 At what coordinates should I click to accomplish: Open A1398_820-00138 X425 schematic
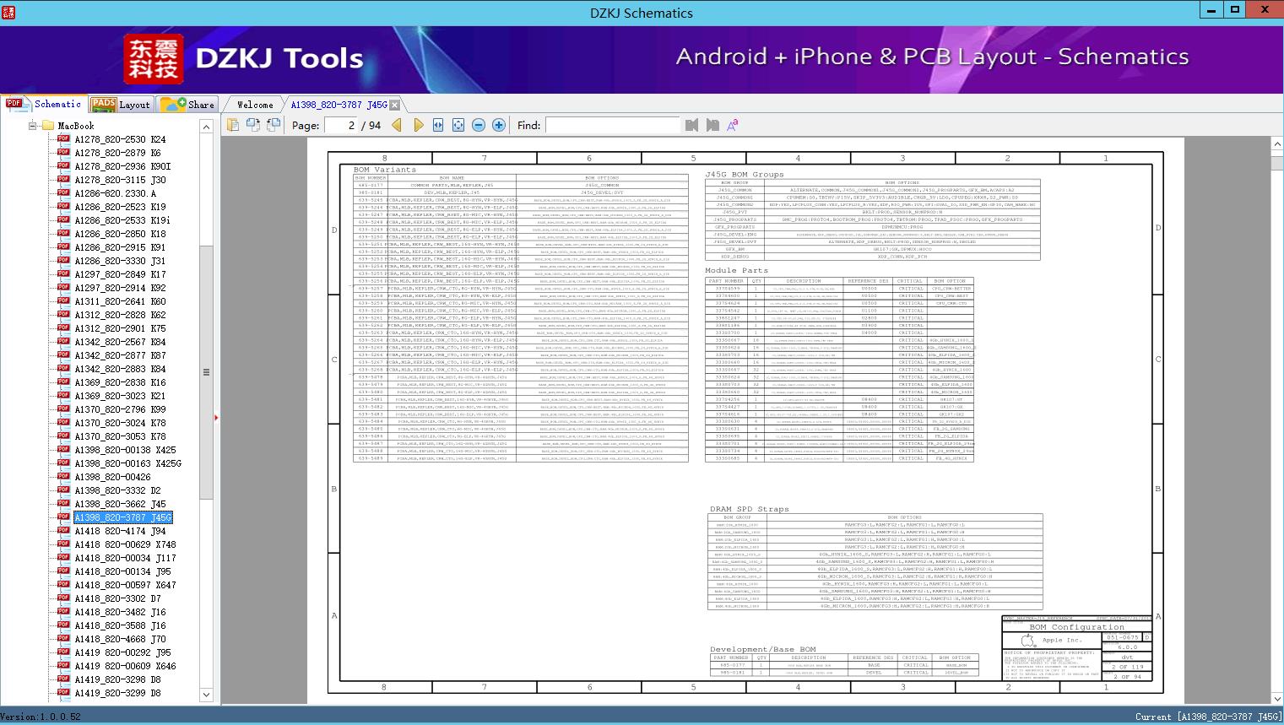pos(125,450)
